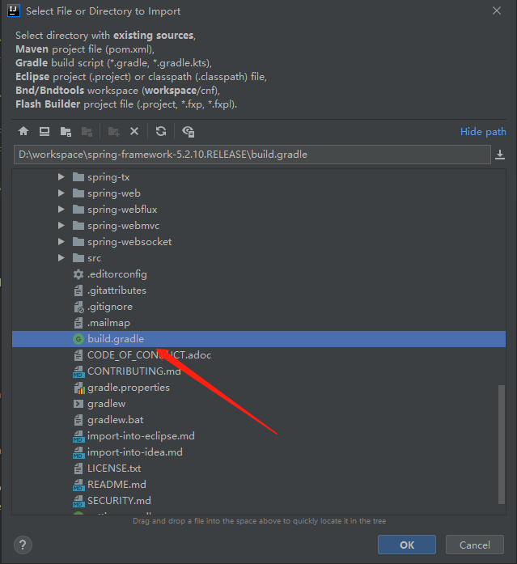The image size is (517, 564).
Task: Click the terminal icon beside gradlew
Action: coord(78,404)
